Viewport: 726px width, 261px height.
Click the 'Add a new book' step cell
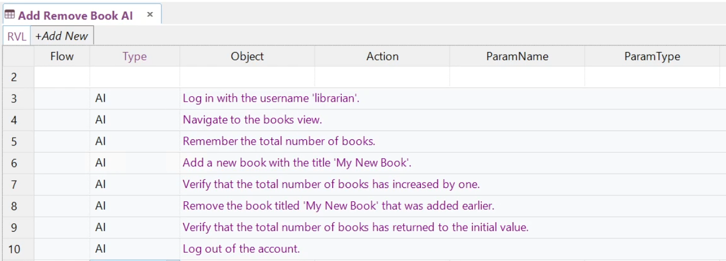coord(297,163)
